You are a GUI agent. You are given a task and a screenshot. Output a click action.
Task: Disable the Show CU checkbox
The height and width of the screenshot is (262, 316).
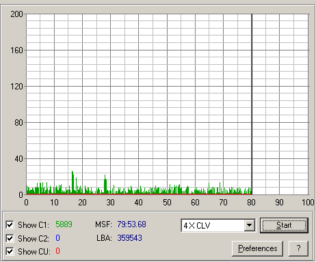(10, 251)
